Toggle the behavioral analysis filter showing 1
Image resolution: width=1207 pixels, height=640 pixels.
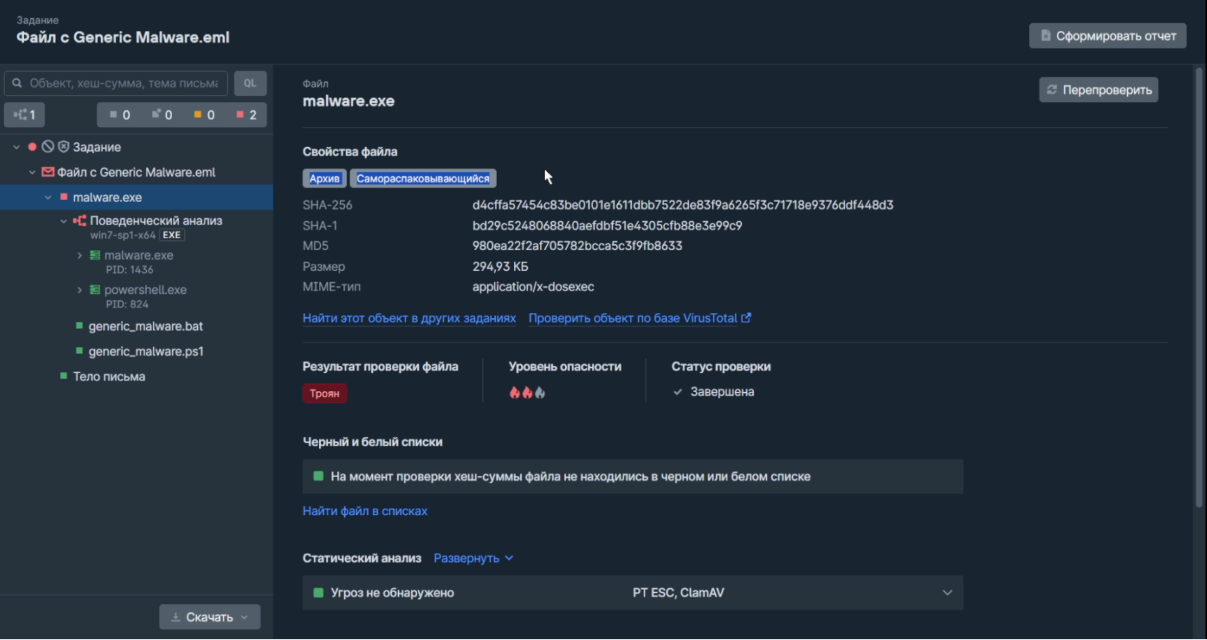tap(25, 115)
